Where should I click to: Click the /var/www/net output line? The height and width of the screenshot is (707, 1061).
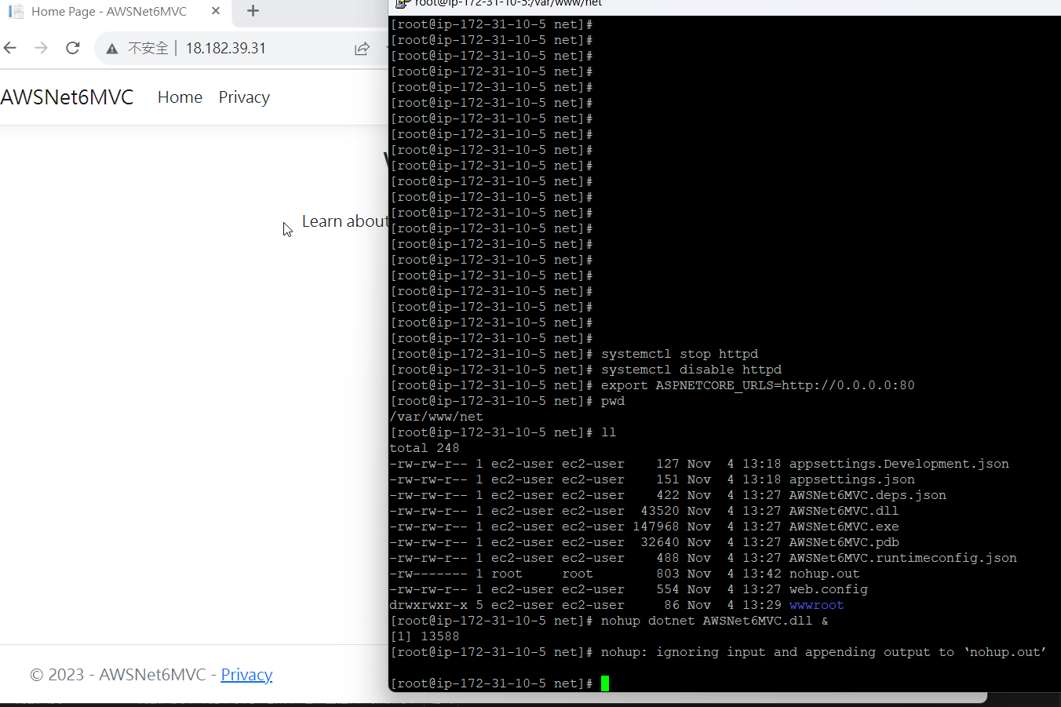(436, 417)
